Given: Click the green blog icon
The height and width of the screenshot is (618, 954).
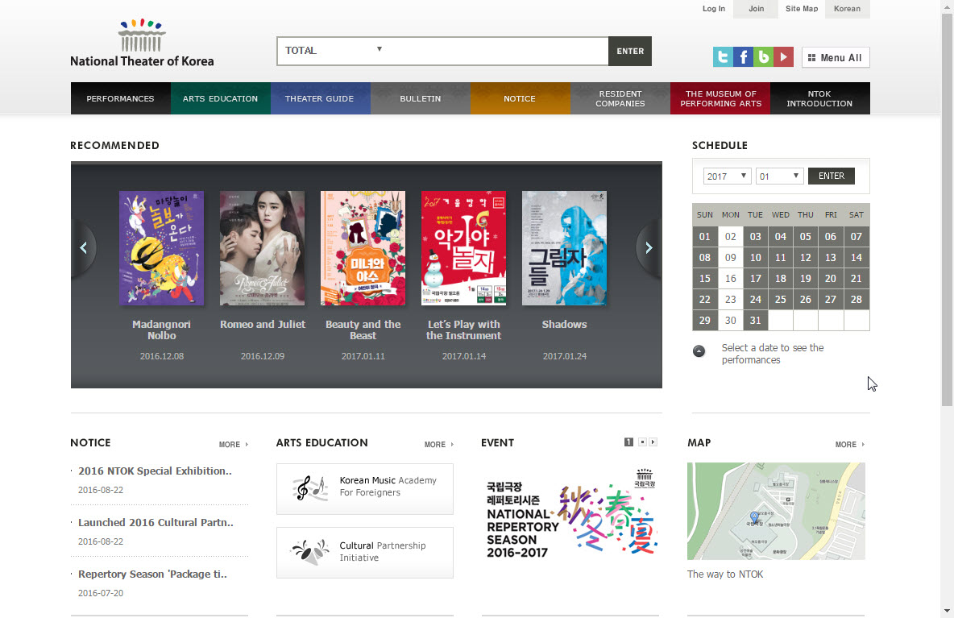Looking at the screenshot, I should (763, 57).
